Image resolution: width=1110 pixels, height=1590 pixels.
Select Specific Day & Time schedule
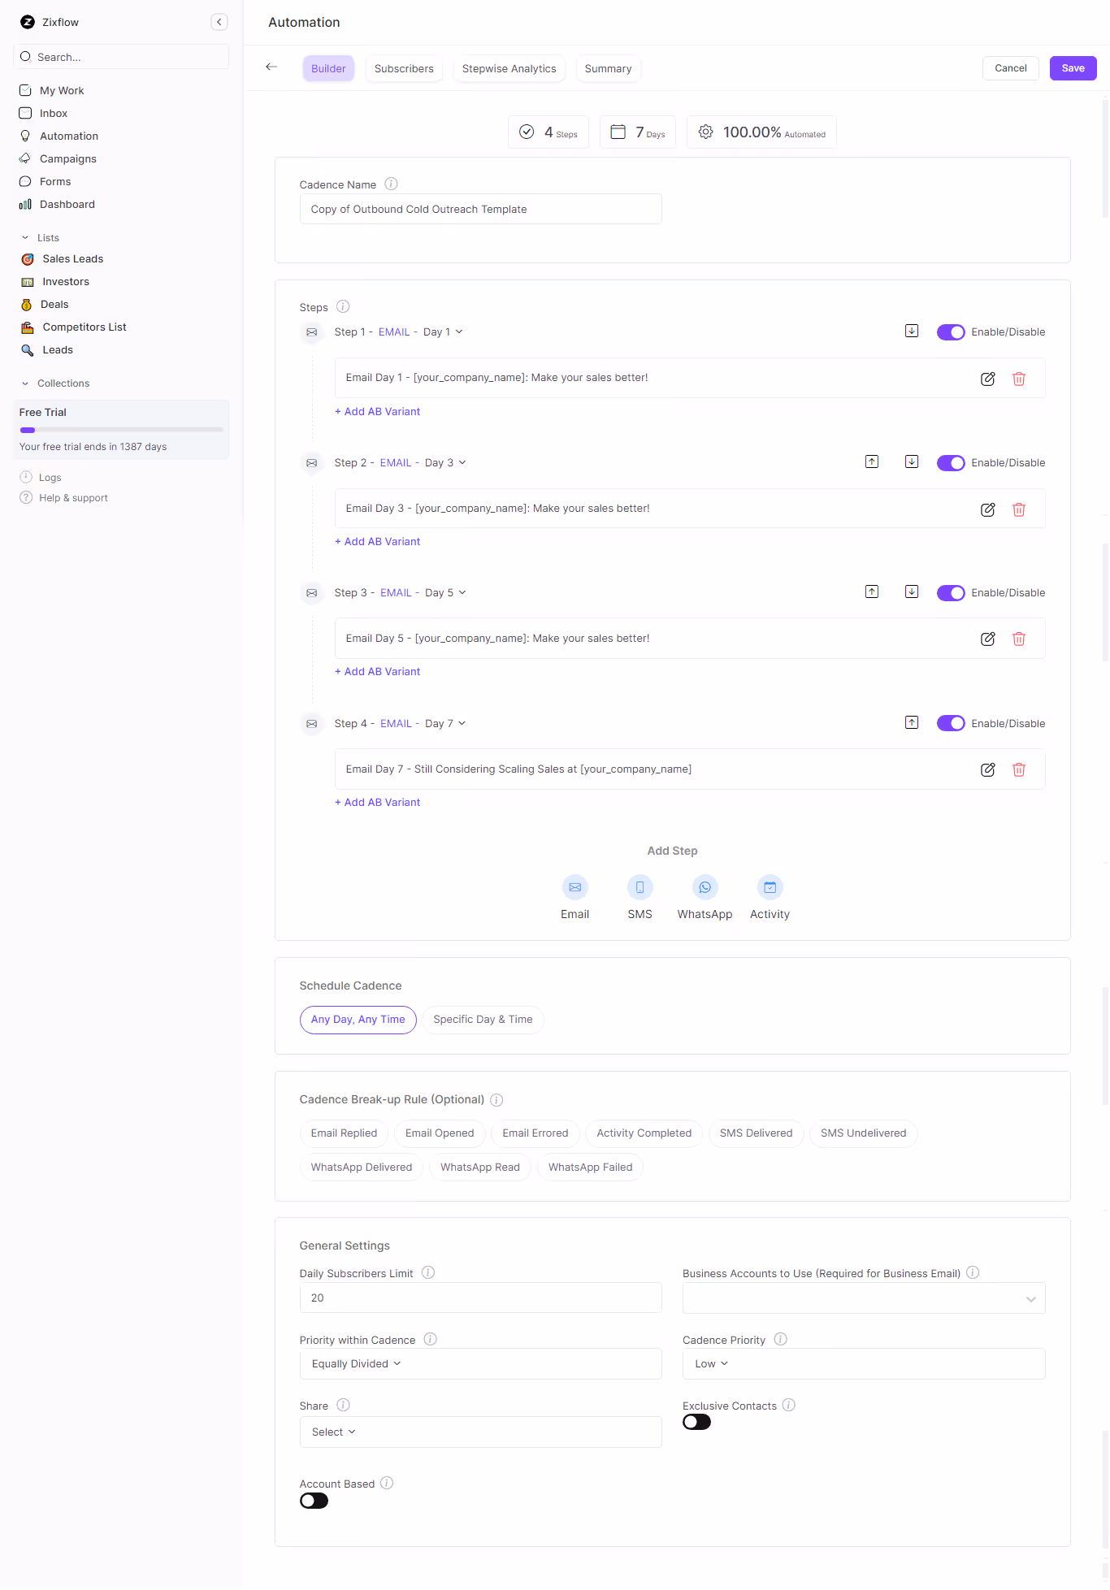[x=483, y=1020]
